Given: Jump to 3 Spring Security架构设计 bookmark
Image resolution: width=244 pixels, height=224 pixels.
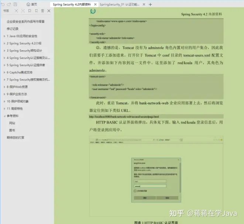Looking at the screenshot, I should (24, 51).
